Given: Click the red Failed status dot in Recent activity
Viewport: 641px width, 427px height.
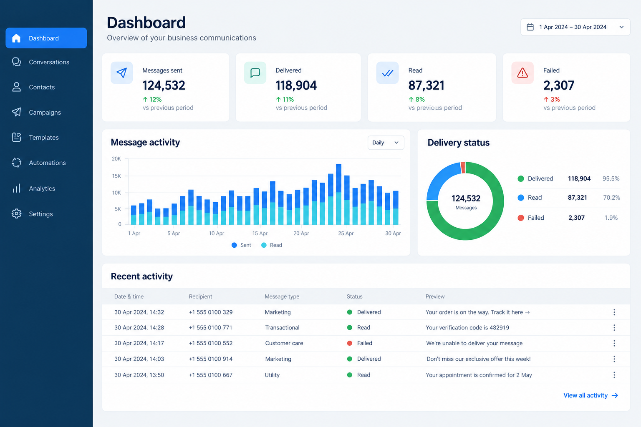Looking at the screenshot, I should tap(350, 343).
